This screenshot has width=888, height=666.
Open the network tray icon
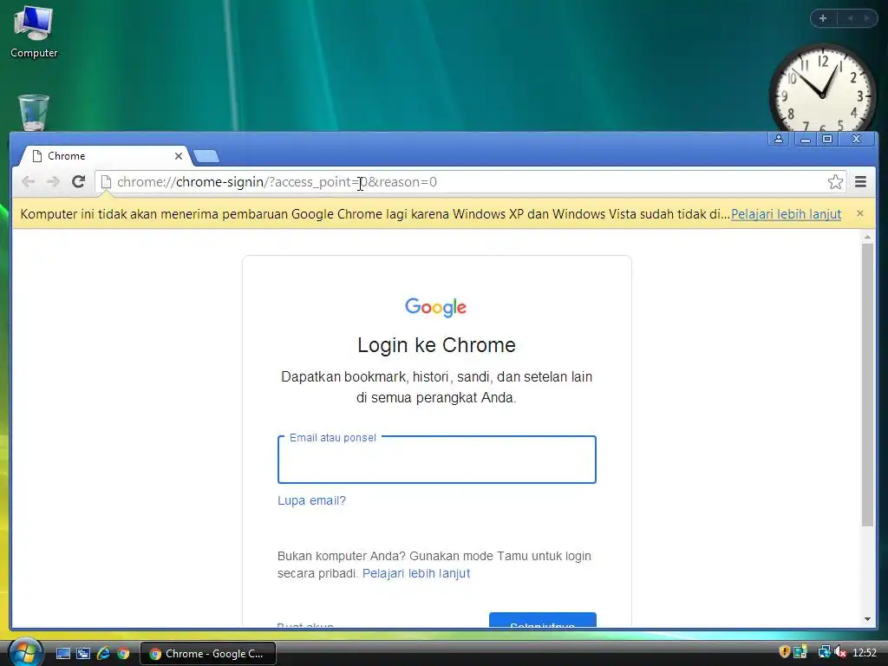824,652
